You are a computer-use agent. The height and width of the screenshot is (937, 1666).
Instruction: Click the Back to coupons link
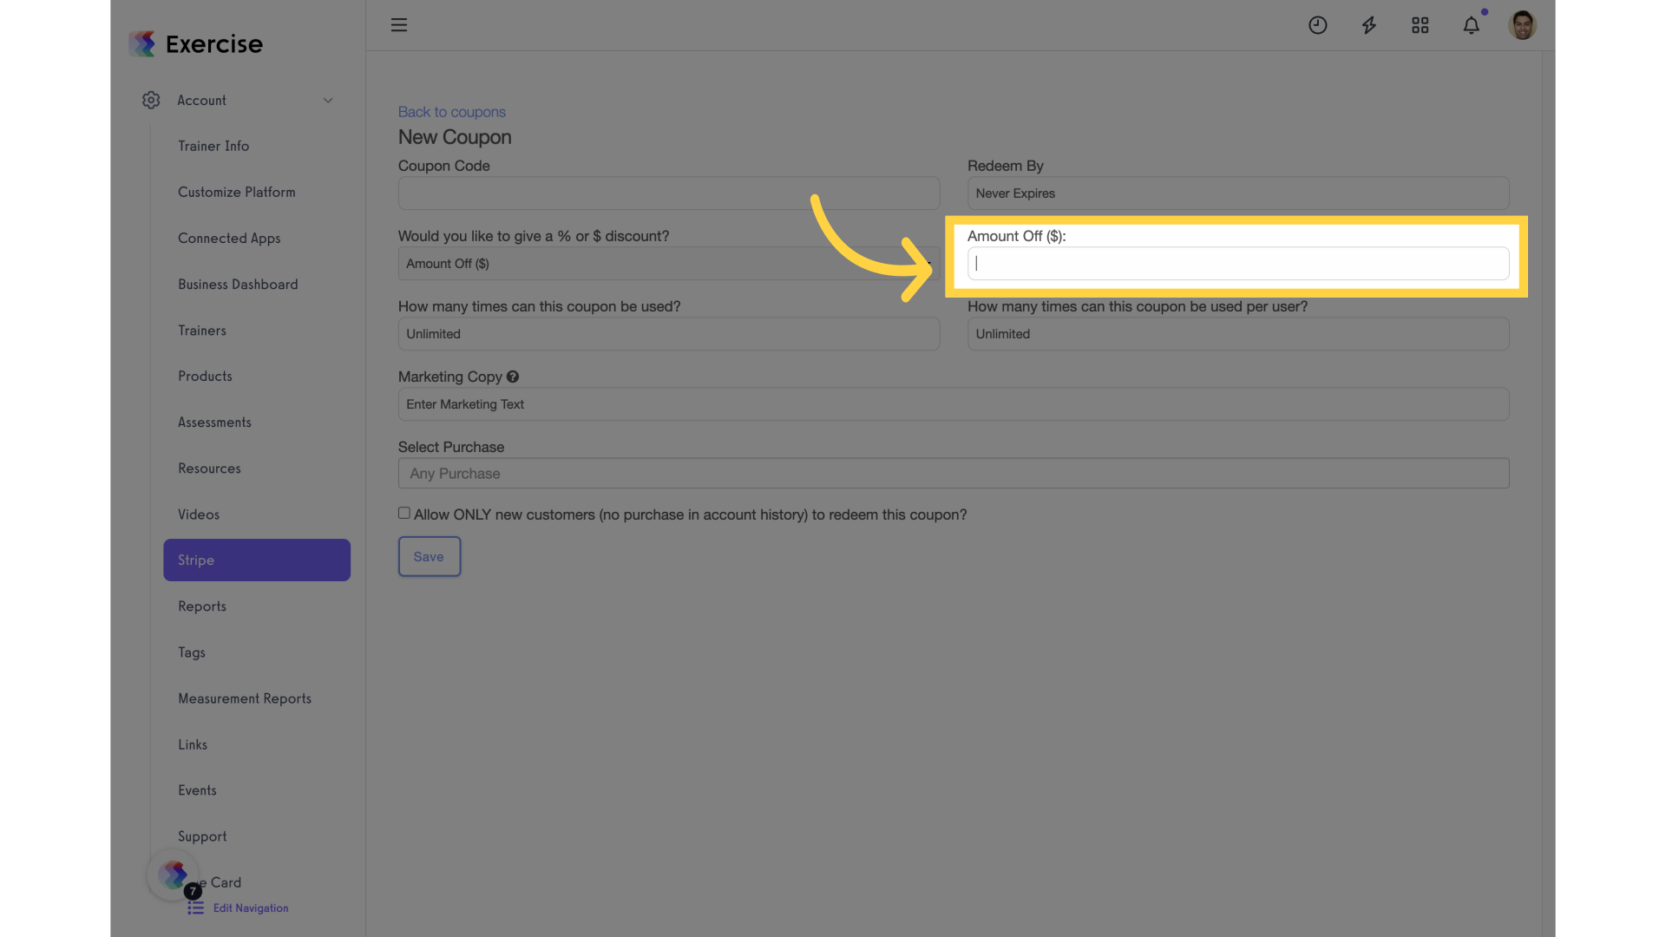[x=452, y=112]
